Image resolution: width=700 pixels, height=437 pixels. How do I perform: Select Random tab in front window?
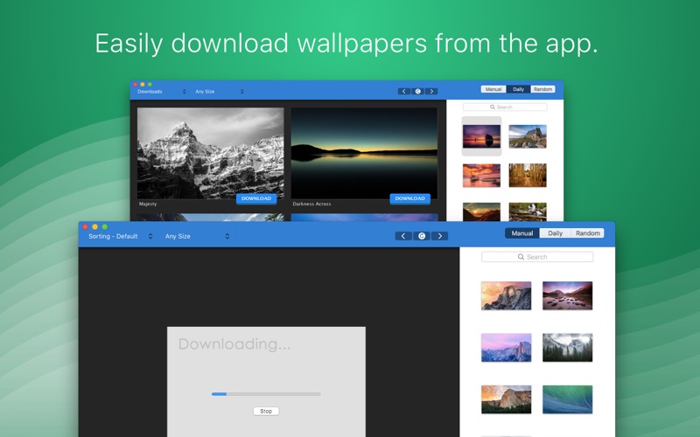tap(587, 233)
